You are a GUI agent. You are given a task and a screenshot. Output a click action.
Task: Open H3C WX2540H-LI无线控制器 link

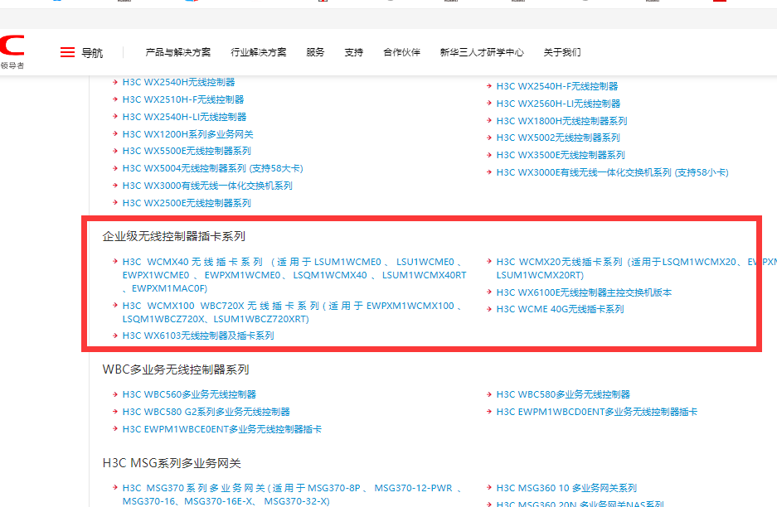(x=184, y=117)
